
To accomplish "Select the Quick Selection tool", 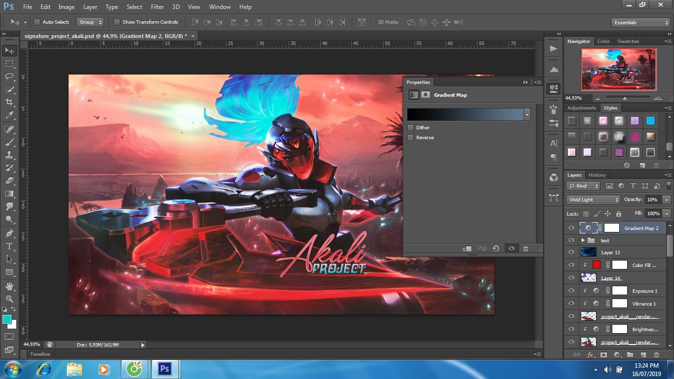I will [x=9, y=89].
